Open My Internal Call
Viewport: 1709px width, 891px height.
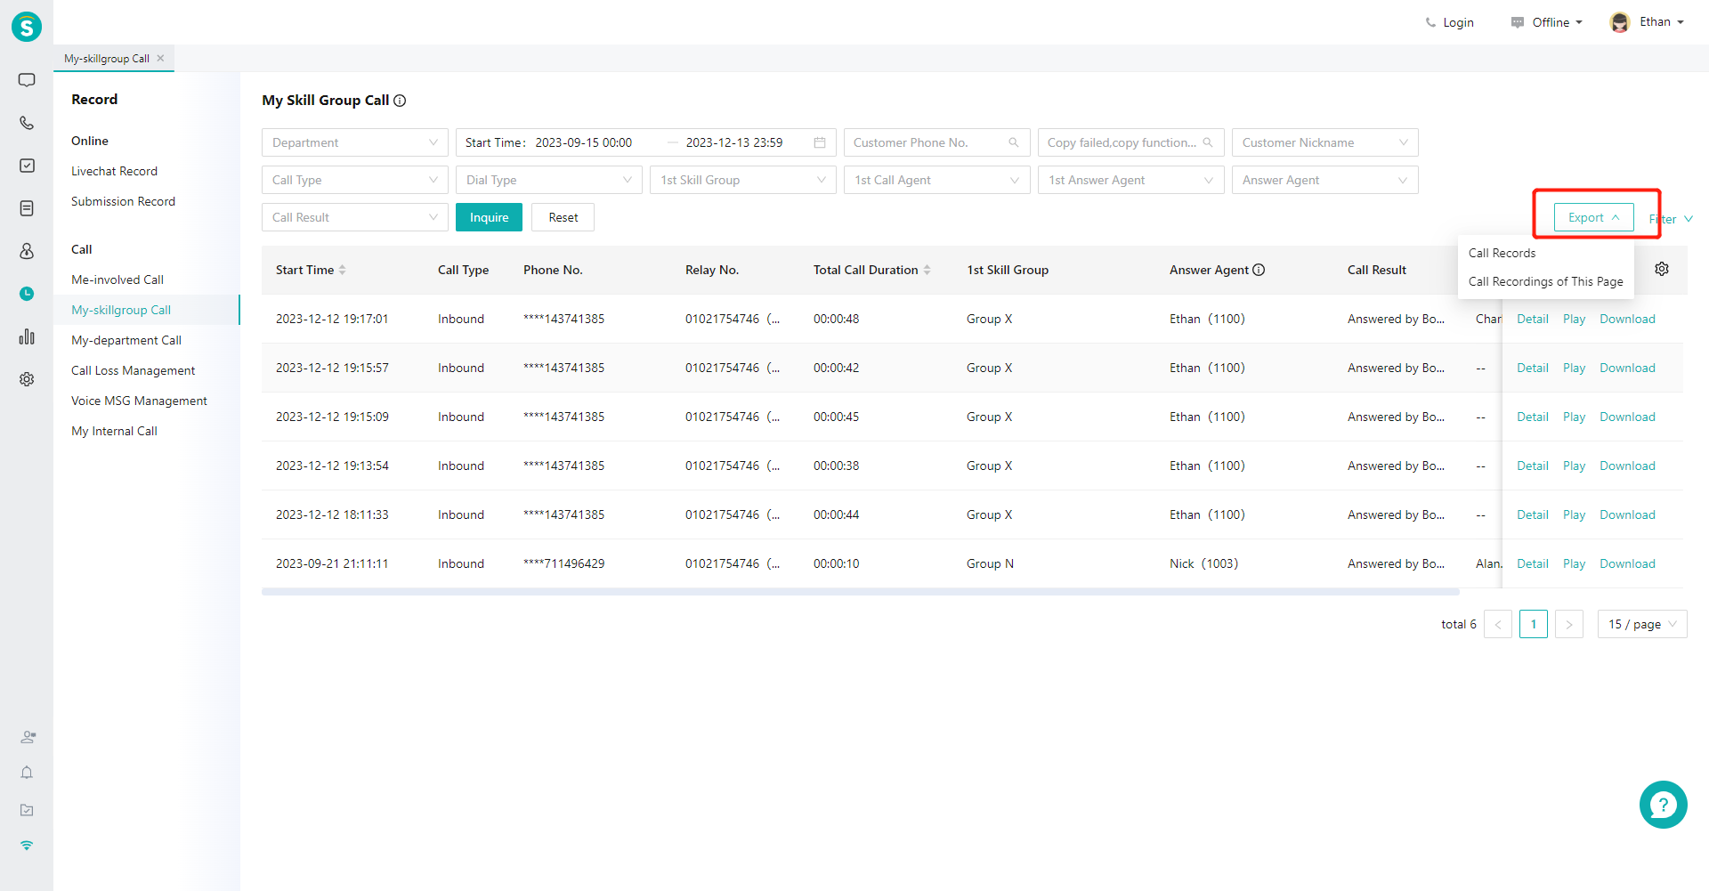[x=114, y=431]
